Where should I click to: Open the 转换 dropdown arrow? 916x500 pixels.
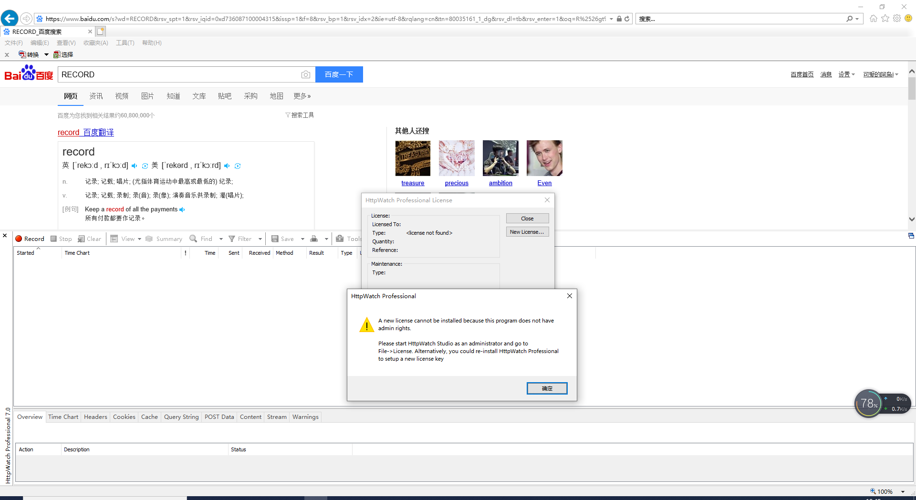tap(46, 54)
